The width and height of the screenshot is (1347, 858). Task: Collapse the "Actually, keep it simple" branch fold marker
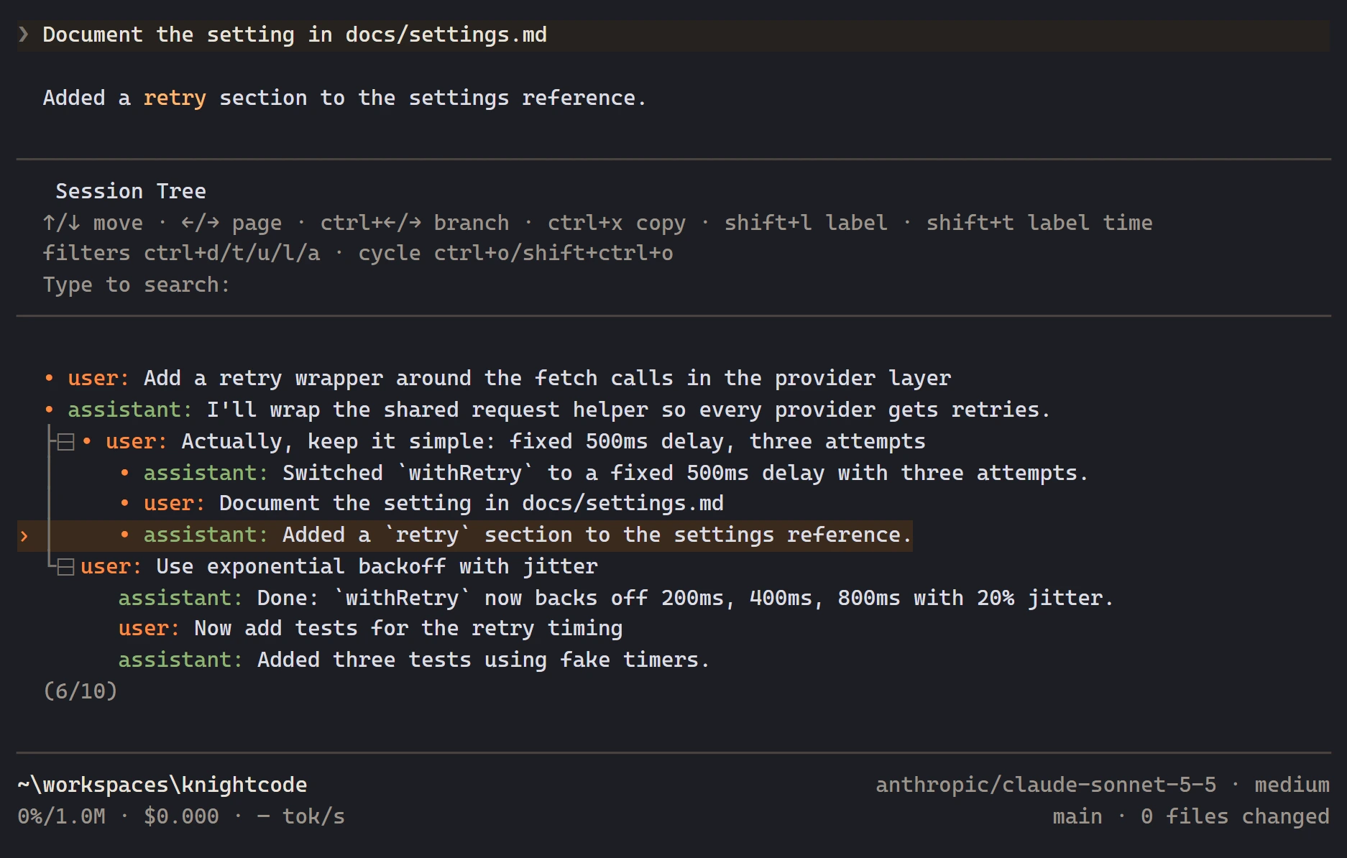pos(65,441)
